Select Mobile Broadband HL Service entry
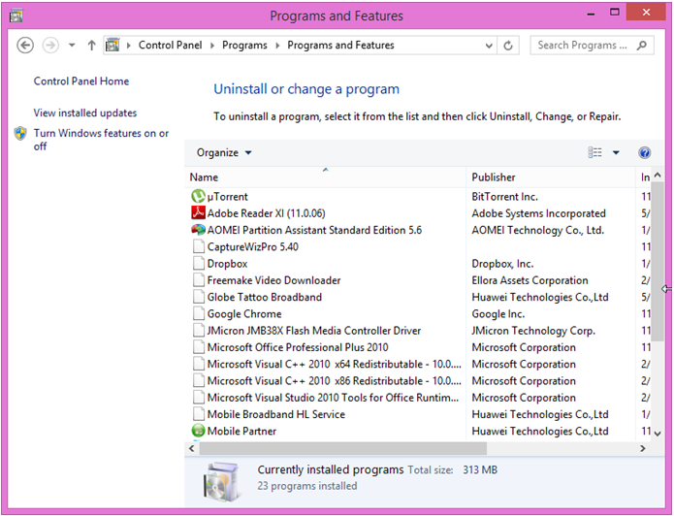The width and height of the screenshot is (674, 516). pos(276,414)
